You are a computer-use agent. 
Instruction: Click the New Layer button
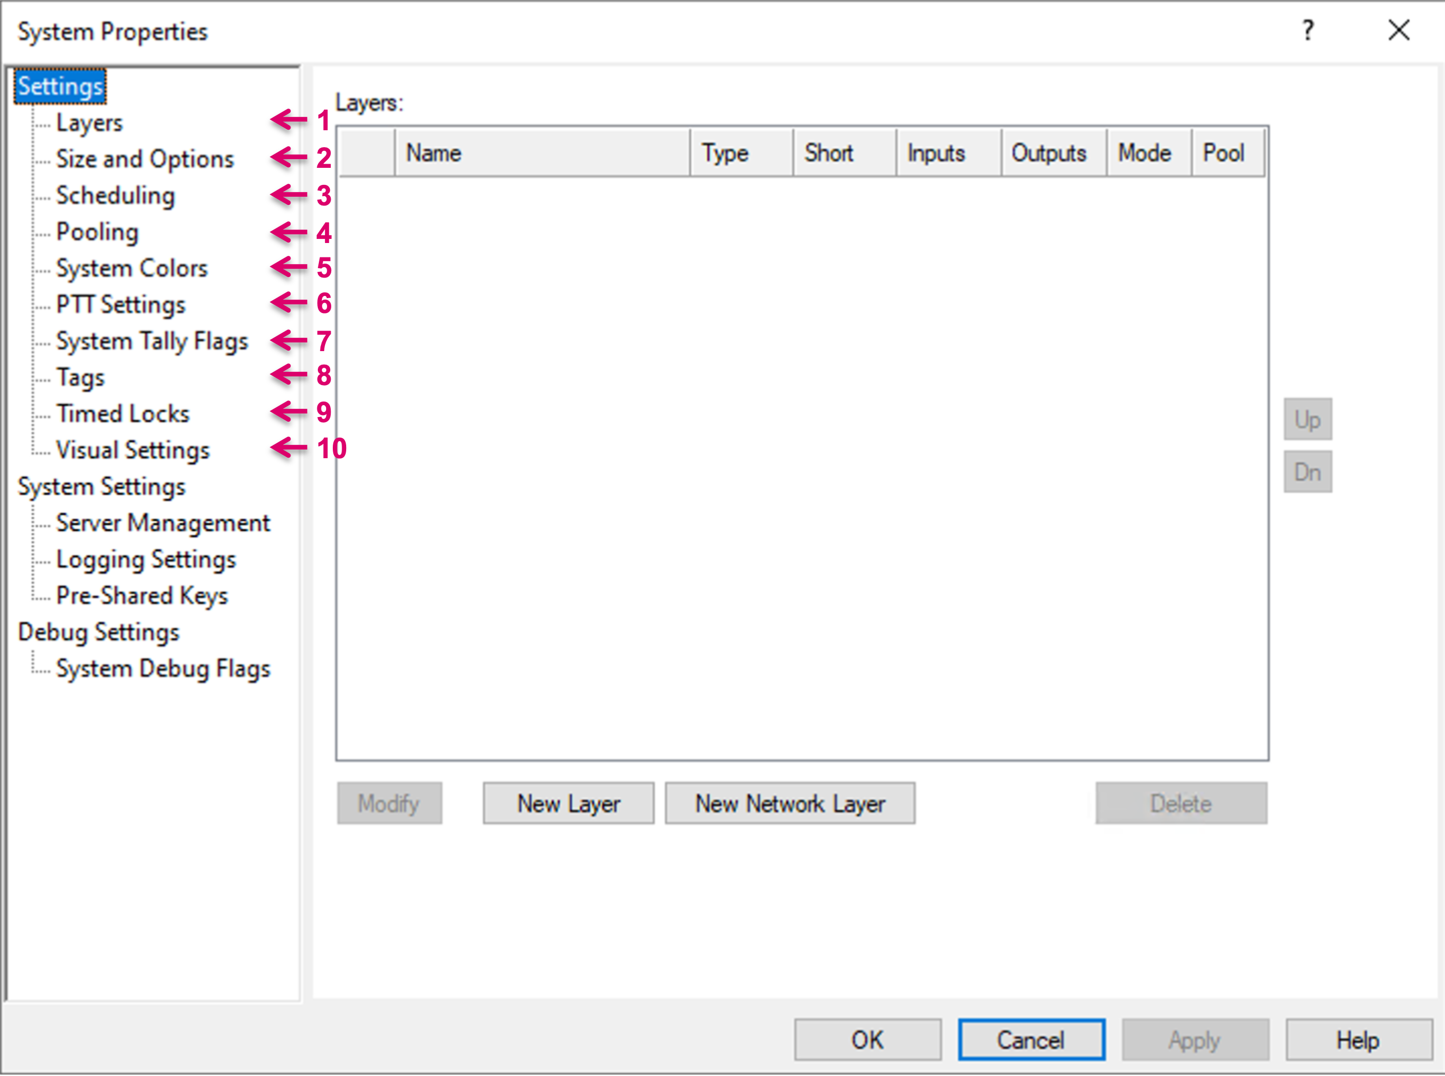(568, 803)
